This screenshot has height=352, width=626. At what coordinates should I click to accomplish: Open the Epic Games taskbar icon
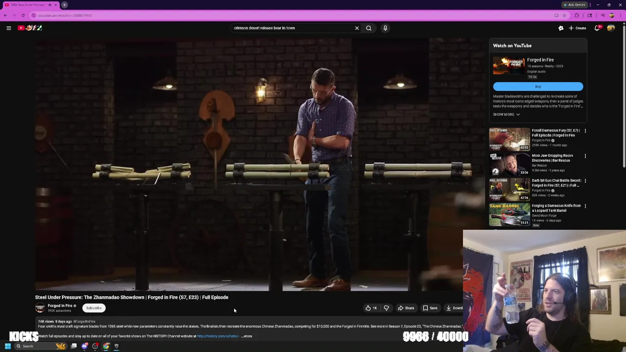116,346
